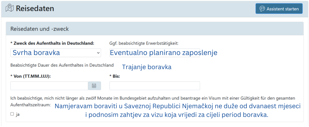
Task: Click the "Von (TT.MM.JJJJ)" label
Action: click(30, 76)
